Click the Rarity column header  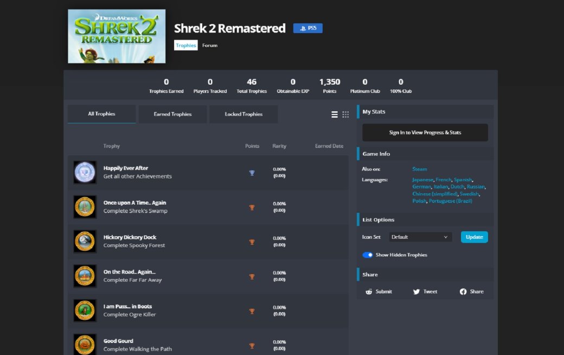[279, 146]
